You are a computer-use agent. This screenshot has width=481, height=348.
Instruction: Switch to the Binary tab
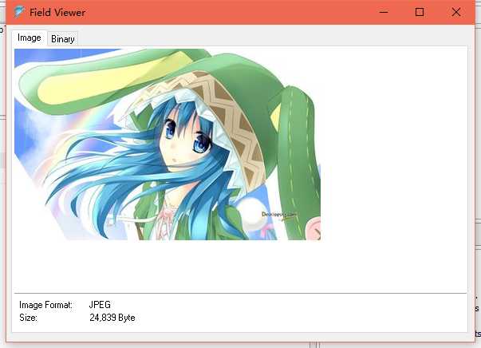tap(62, 38)
